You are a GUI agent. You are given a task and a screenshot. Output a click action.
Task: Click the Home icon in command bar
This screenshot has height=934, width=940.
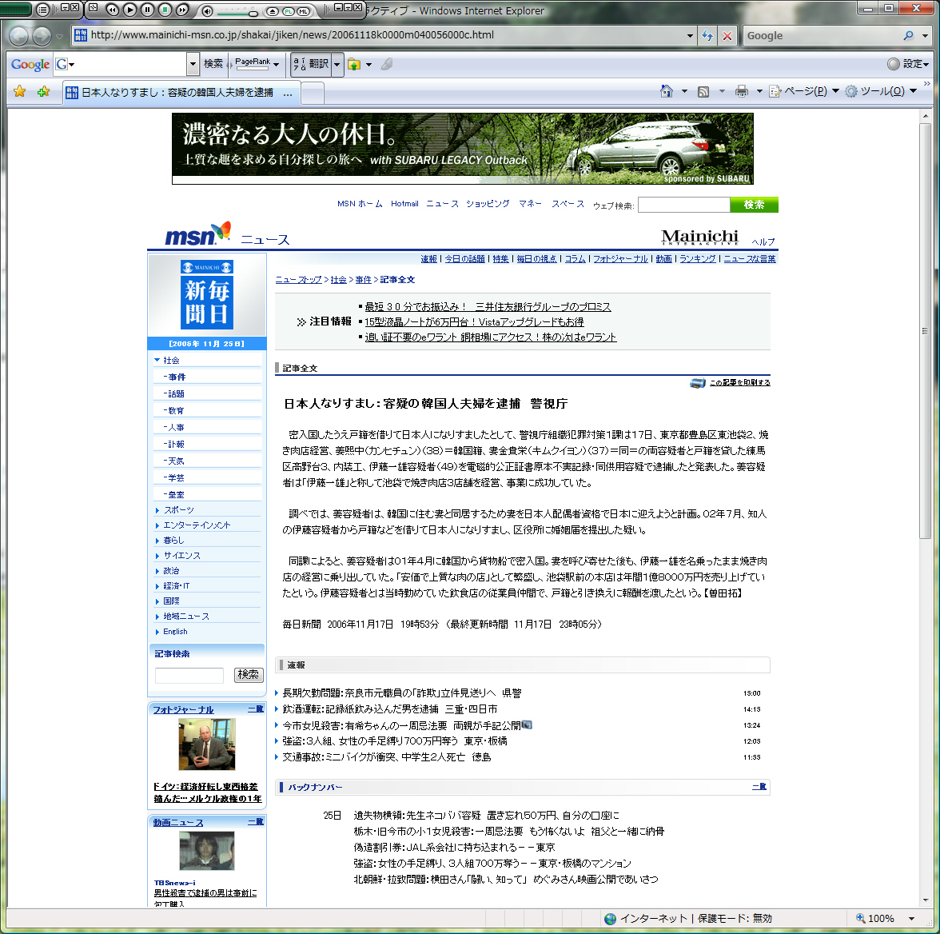(x=667, y=91)
